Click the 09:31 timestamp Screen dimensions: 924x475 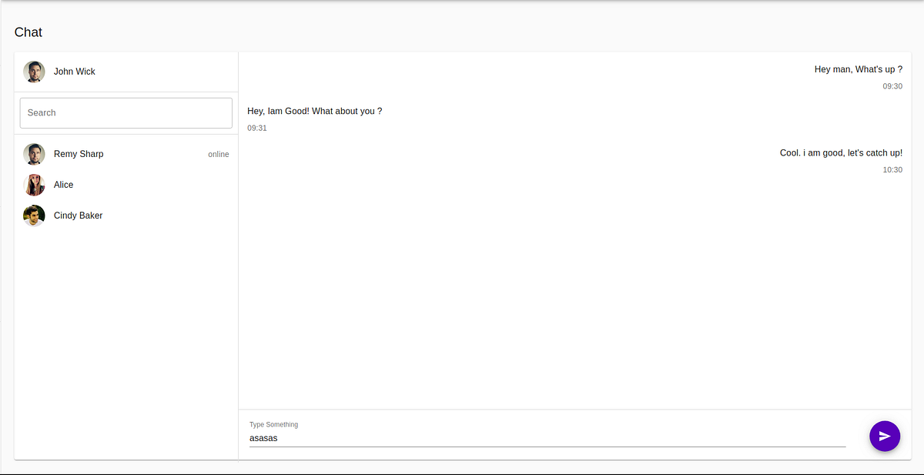[256, 128]
